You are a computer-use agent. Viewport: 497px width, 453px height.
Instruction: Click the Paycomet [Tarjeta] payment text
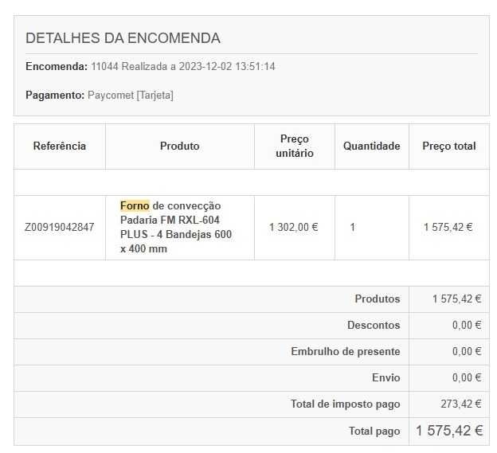click(130, 96)
